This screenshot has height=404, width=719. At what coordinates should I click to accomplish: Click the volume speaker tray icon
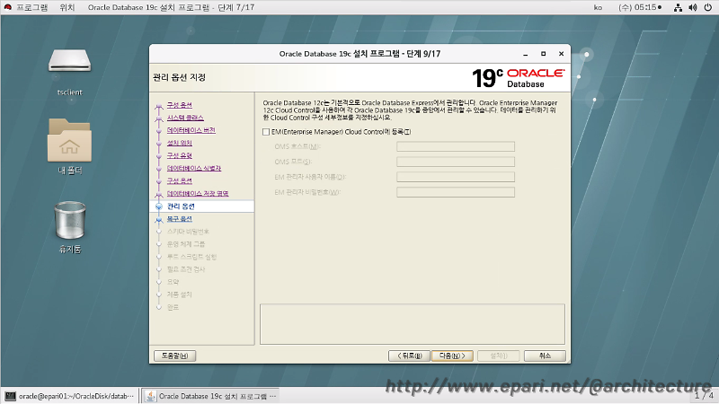(x=692, y=7)
